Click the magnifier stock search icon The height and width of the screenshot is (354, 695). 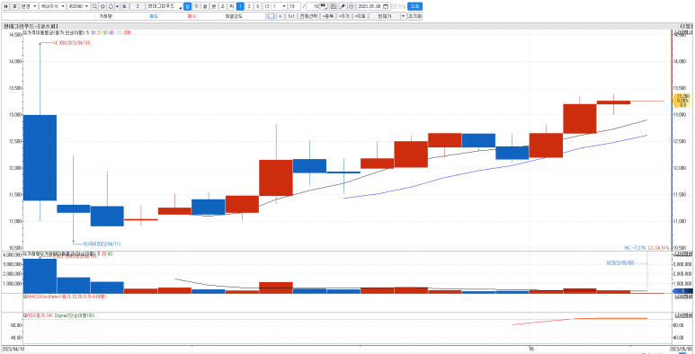click(x=94, y=6)
